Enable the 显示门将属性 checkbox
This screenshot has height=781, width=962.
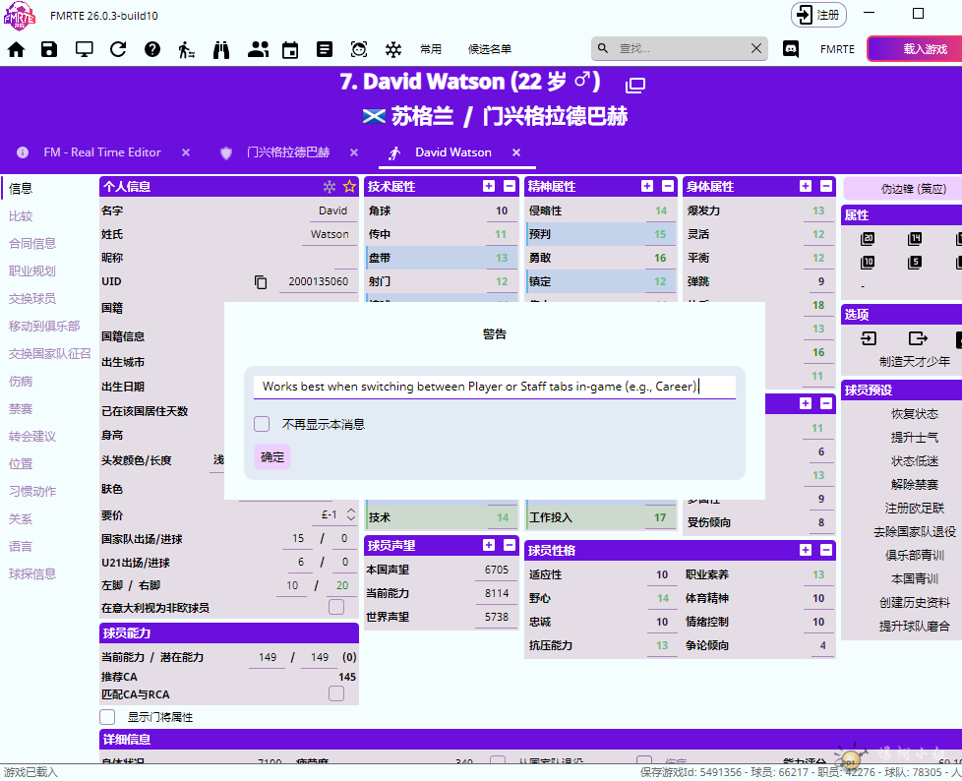108,717
